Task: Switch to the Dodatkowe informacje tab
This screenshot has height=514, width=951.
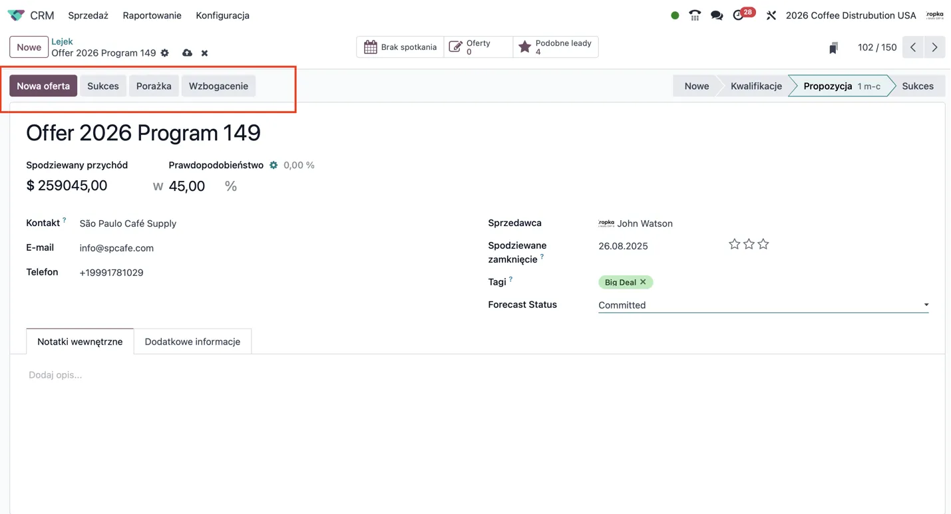Action: click(x=192, y=341)
